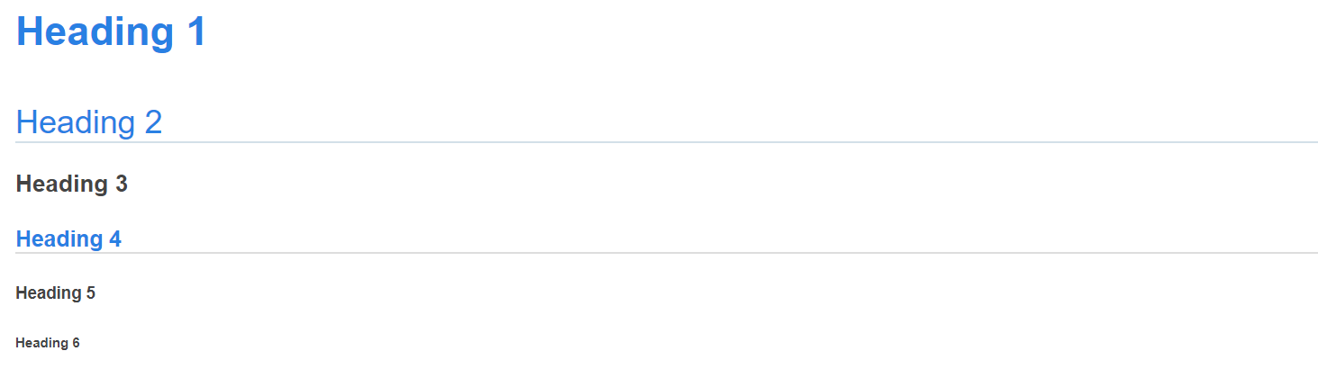Click the first letter "H" of Heading 6

[20, 343]
